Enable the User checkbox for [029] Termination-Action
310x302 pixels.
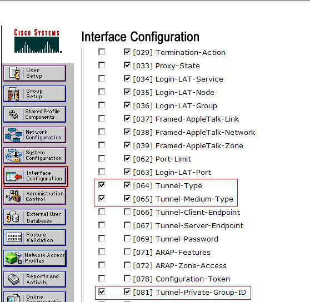(102, 52)
